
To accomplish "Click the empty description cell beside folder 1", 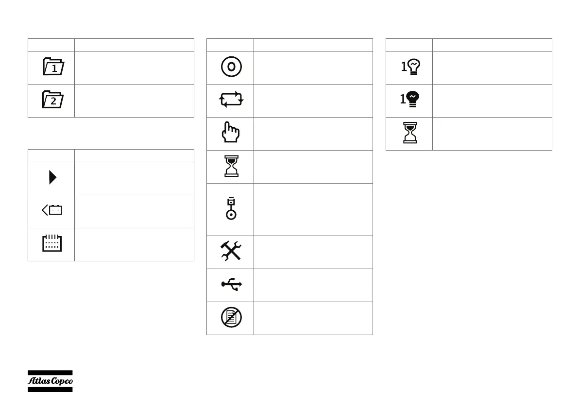I will (135, 68).
